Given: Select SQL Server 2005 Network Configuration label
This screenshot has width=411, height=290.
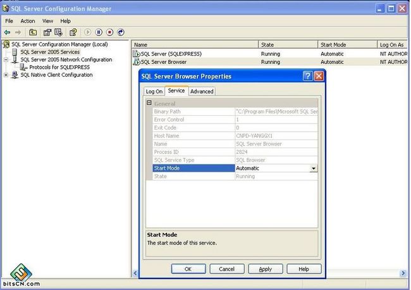Looking at the screenshot, I should coord(66,60).
